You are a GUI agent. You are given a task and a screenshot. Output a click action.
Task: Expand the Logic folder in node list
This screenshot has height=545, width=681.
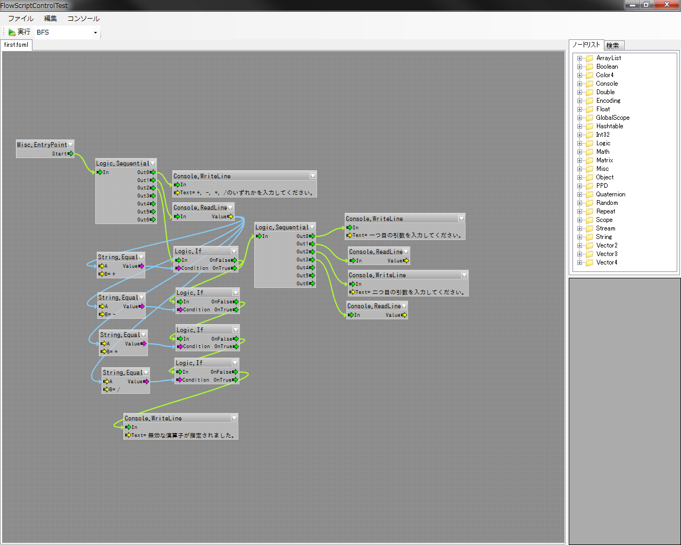point(579,143)
